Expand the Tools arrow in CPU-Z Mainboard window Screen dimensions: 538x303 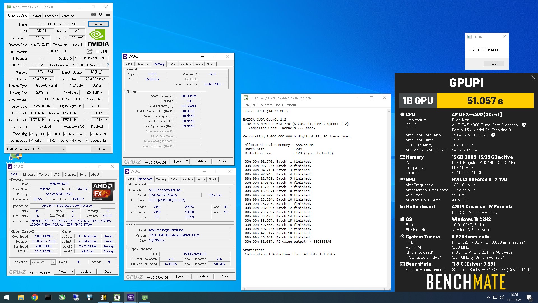pyautogui.click(x=189, y=276)
